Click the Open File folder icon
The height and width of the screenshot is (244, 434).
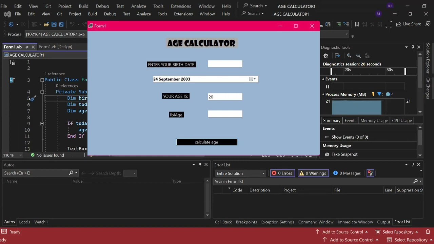point(46,24)
